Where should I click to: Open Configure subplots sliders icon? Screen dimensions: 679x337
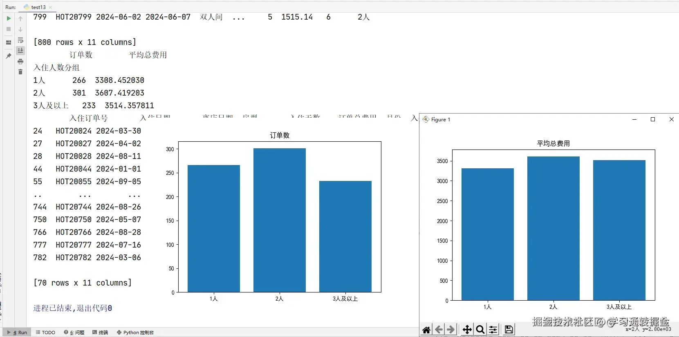[493, 330]
